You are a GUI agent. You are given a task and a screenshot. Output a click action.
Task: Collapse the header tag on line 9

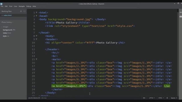[36, 39]
